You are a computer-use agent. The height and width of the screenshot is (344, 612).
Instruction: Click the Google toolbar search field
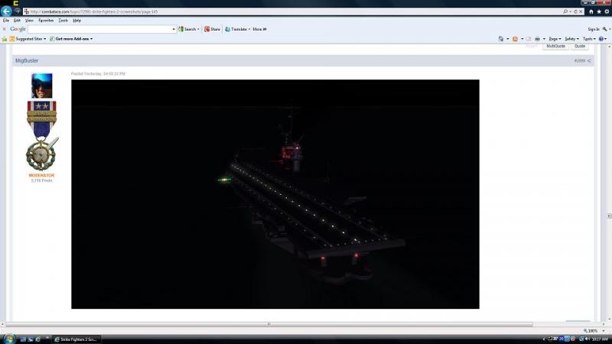[x=103, y=29]
